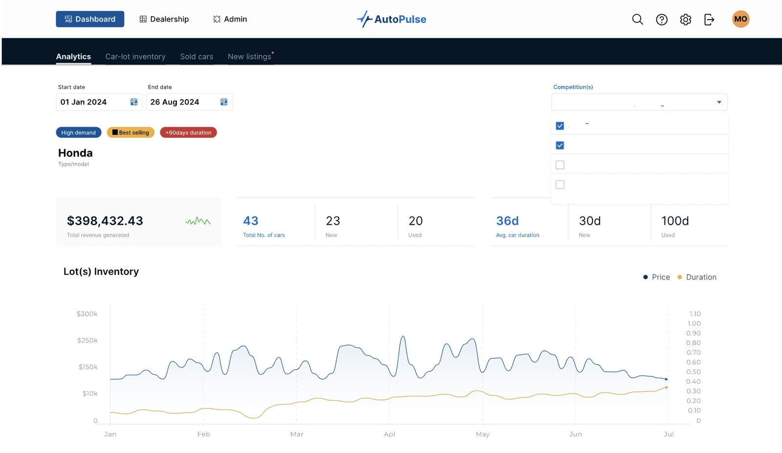Click the Lot(s) Inventory chart title
This screenshot has height=453, width=782.
point(101,271)
